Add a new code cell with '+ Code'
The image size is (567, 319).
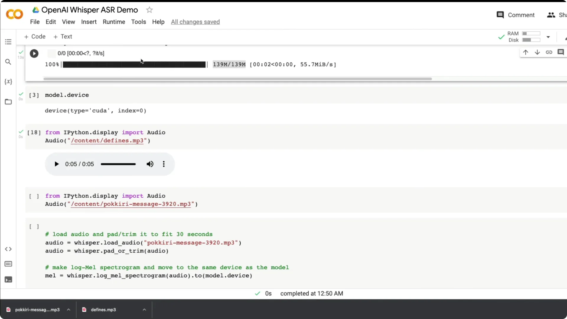(35, 36)
